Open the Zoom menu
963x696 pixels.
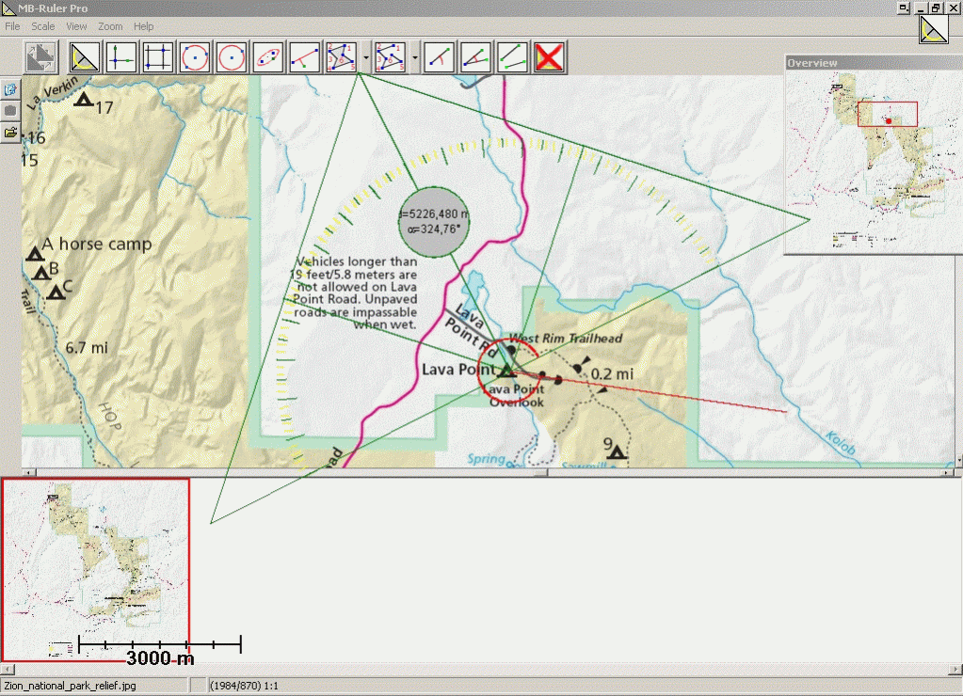110,26
